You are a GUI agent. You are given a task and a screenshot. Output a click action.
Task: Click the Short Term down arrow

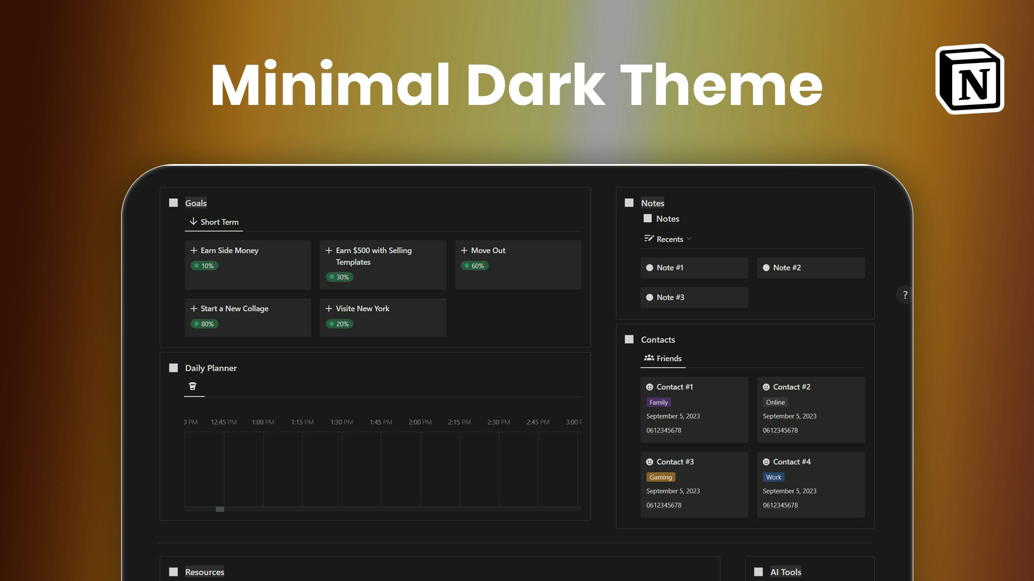point(193,222)
